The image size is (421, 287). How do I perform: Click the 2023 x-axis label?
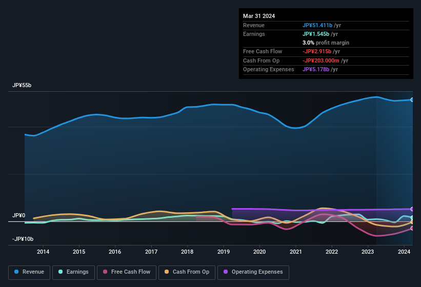[368, 252]
